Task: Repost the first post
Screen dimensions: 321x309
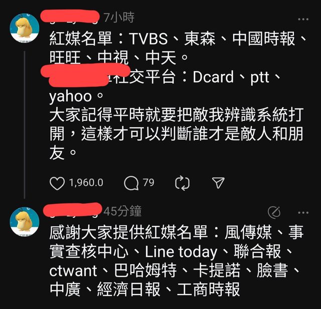Action: (183, 183)
